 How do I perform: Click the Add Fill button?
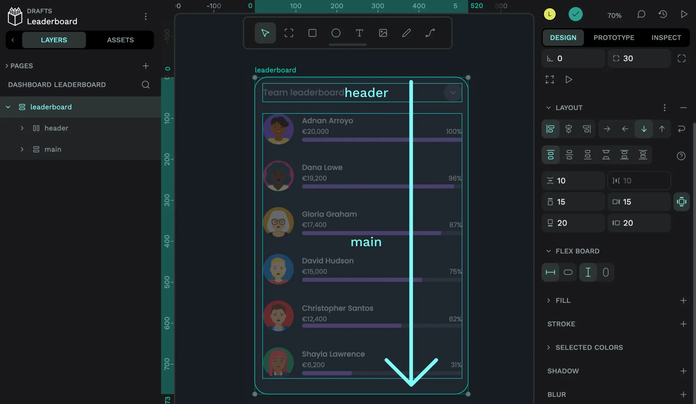click(683, 300)
